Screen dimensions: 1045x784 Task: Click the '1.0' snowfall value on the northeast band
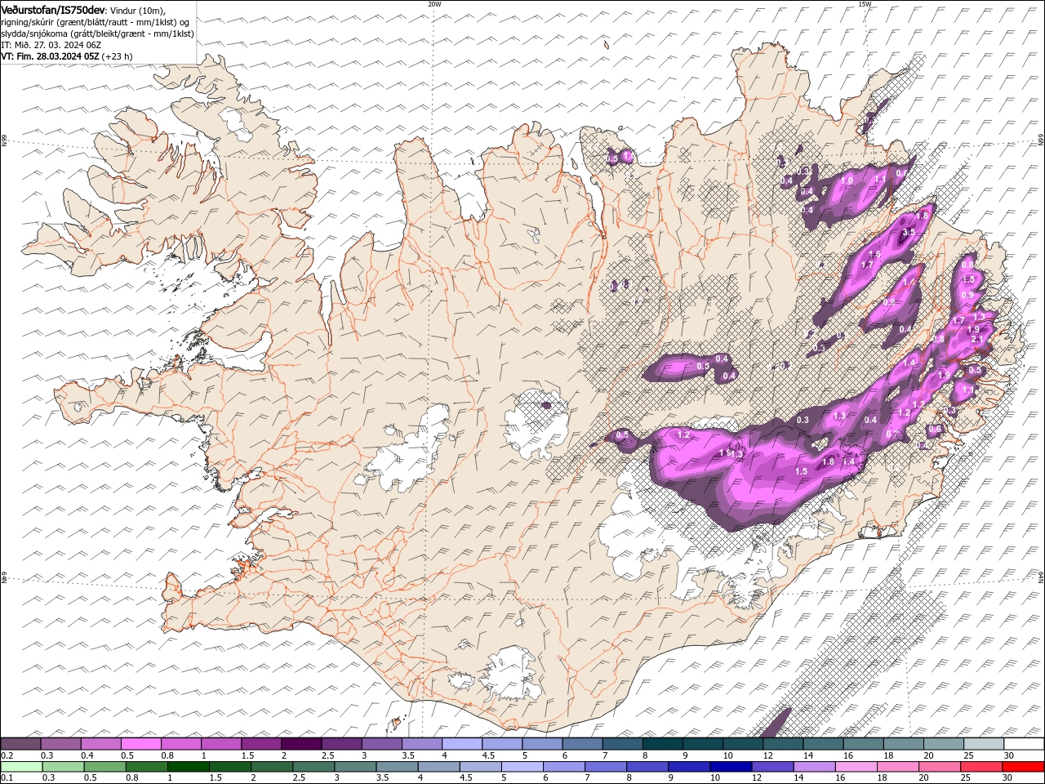point(847,180)
